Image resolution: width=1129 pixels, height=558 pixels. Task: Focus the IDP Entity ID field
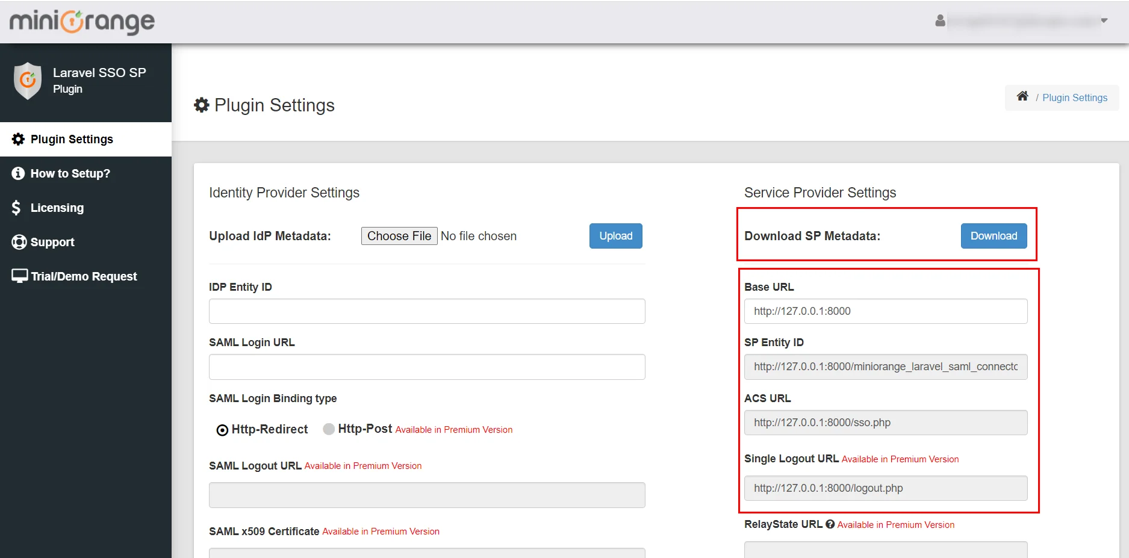pyautogui.click(x=427, y=311)
